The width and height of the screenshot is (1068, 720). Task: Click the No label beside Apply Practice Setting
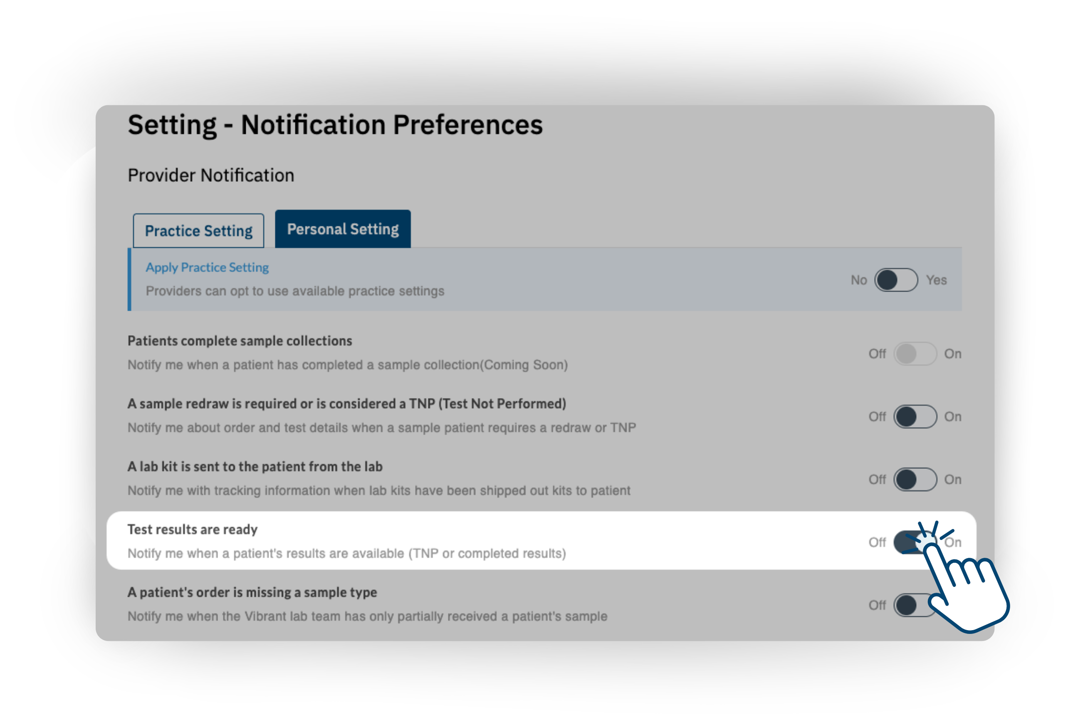(859, 280)
